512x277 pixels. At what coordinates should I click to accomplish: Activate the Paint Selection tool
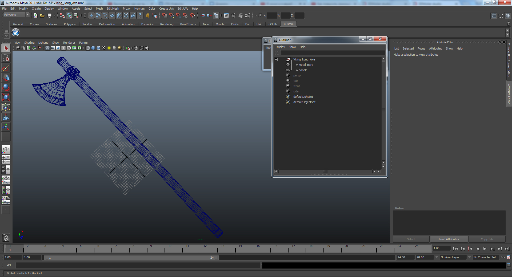pos(6,68)
